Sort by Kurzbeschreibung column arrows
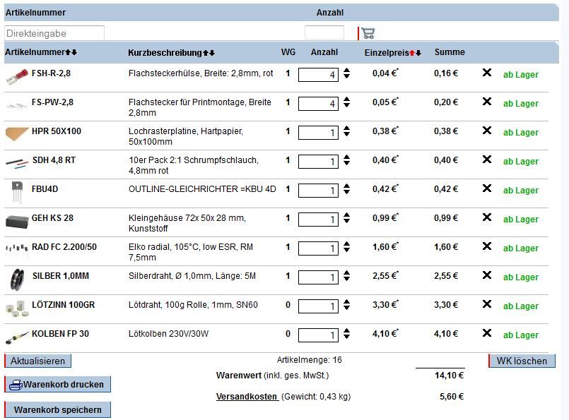Viewport: 569px width, 420px height. click(x=209, y=53)
